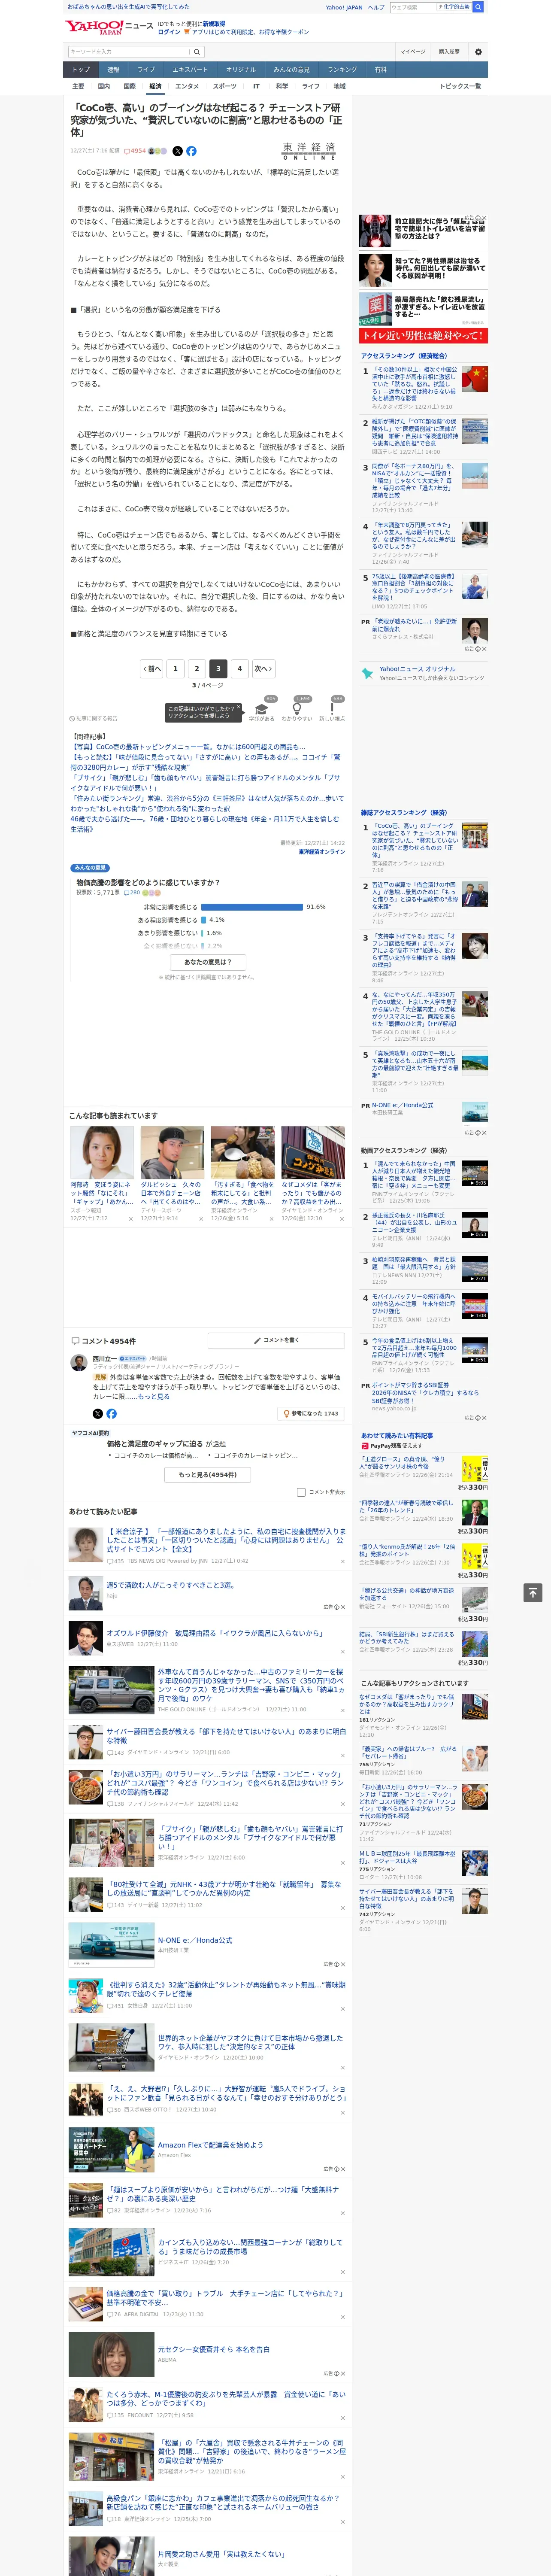551x2576 pixels.
Task: Open the settings gear icon
Action: pyautogui.click(x=478, y=51)
